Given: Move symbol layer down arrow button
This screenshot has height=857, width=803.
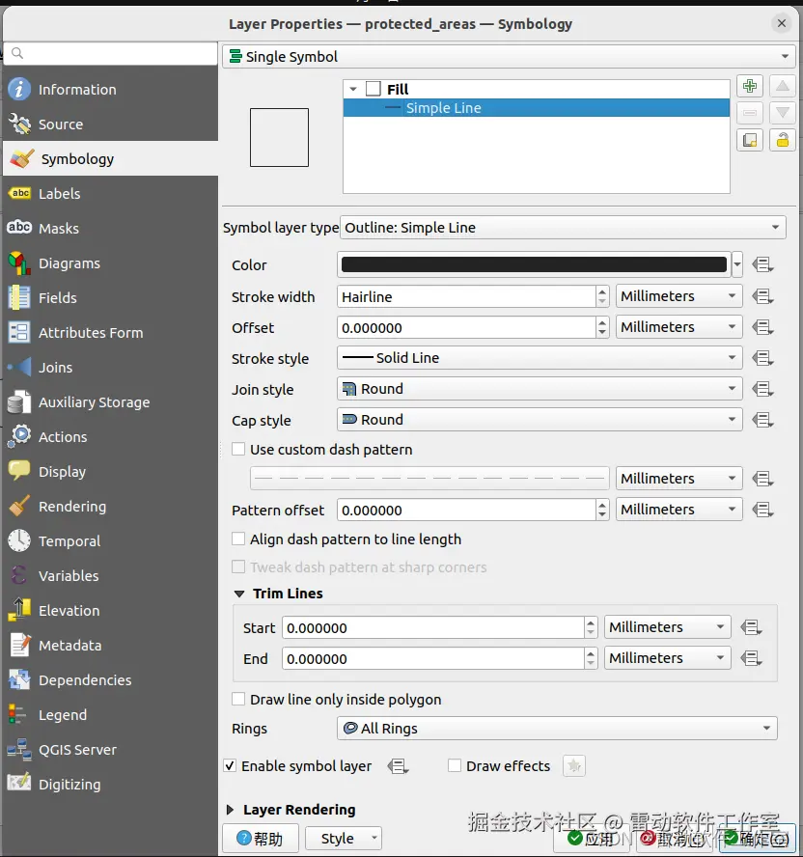Looking at the screenshot, I should pos(782,113).
